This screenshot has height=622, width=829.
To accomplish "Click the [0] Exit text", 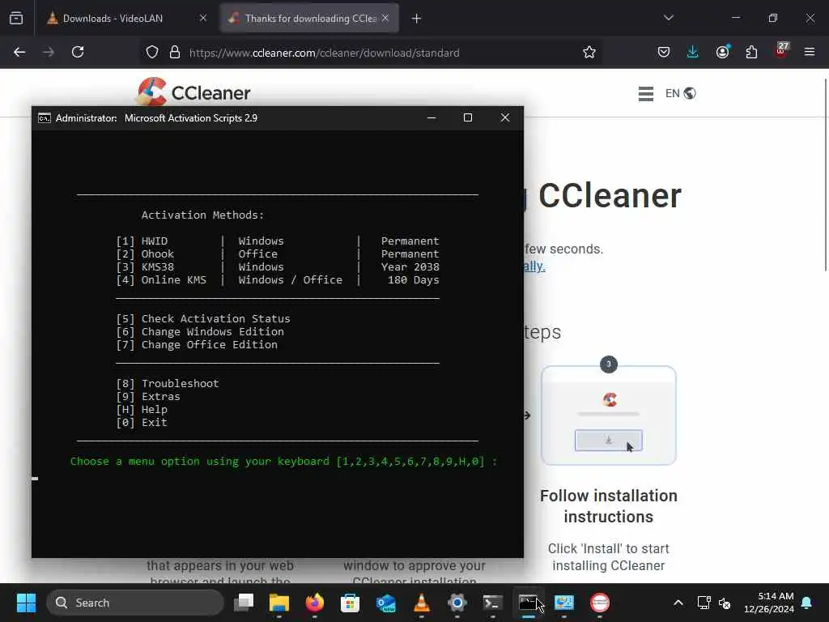I will tap(142, 423).
